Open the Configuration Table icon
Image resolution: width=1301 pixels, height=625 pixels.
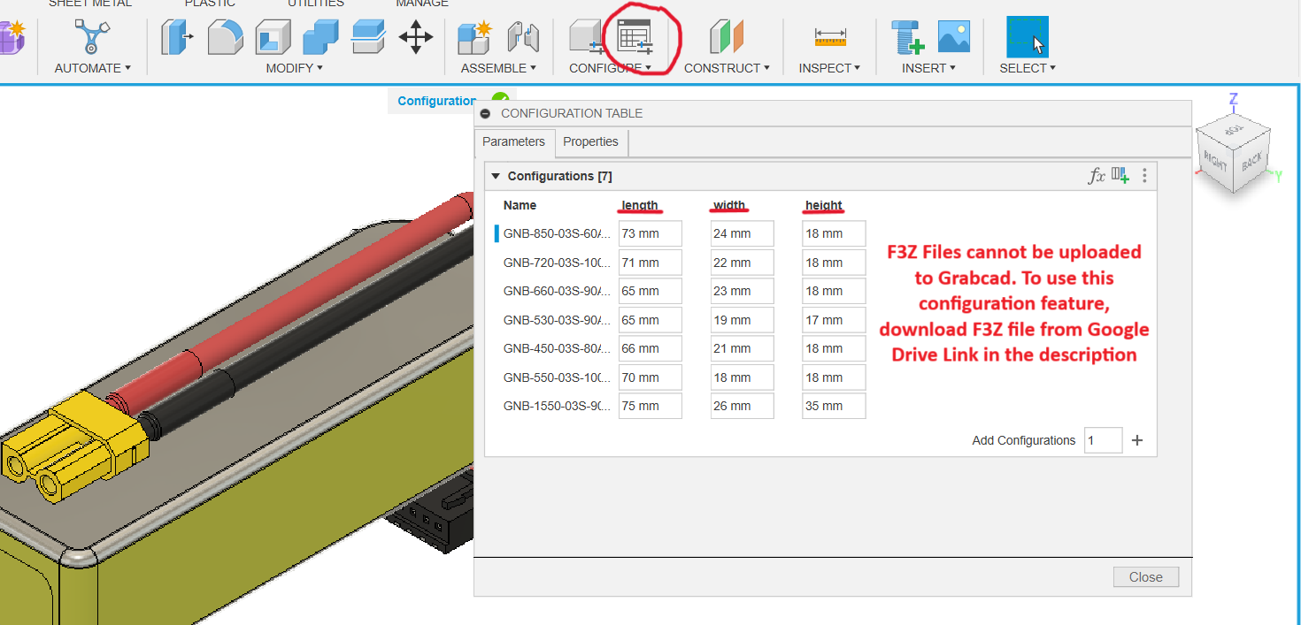point(634,37)
